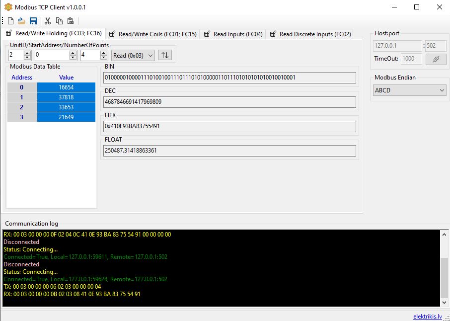Click address row header 0
450x321 pixels.
(22, 87)
